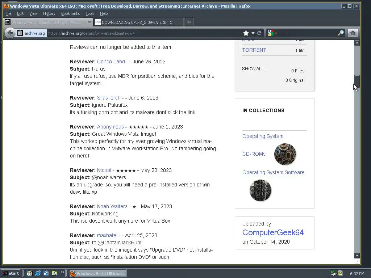Open uploader ComputerGeek64's page

pyautogui.click(x=273, y=232)
